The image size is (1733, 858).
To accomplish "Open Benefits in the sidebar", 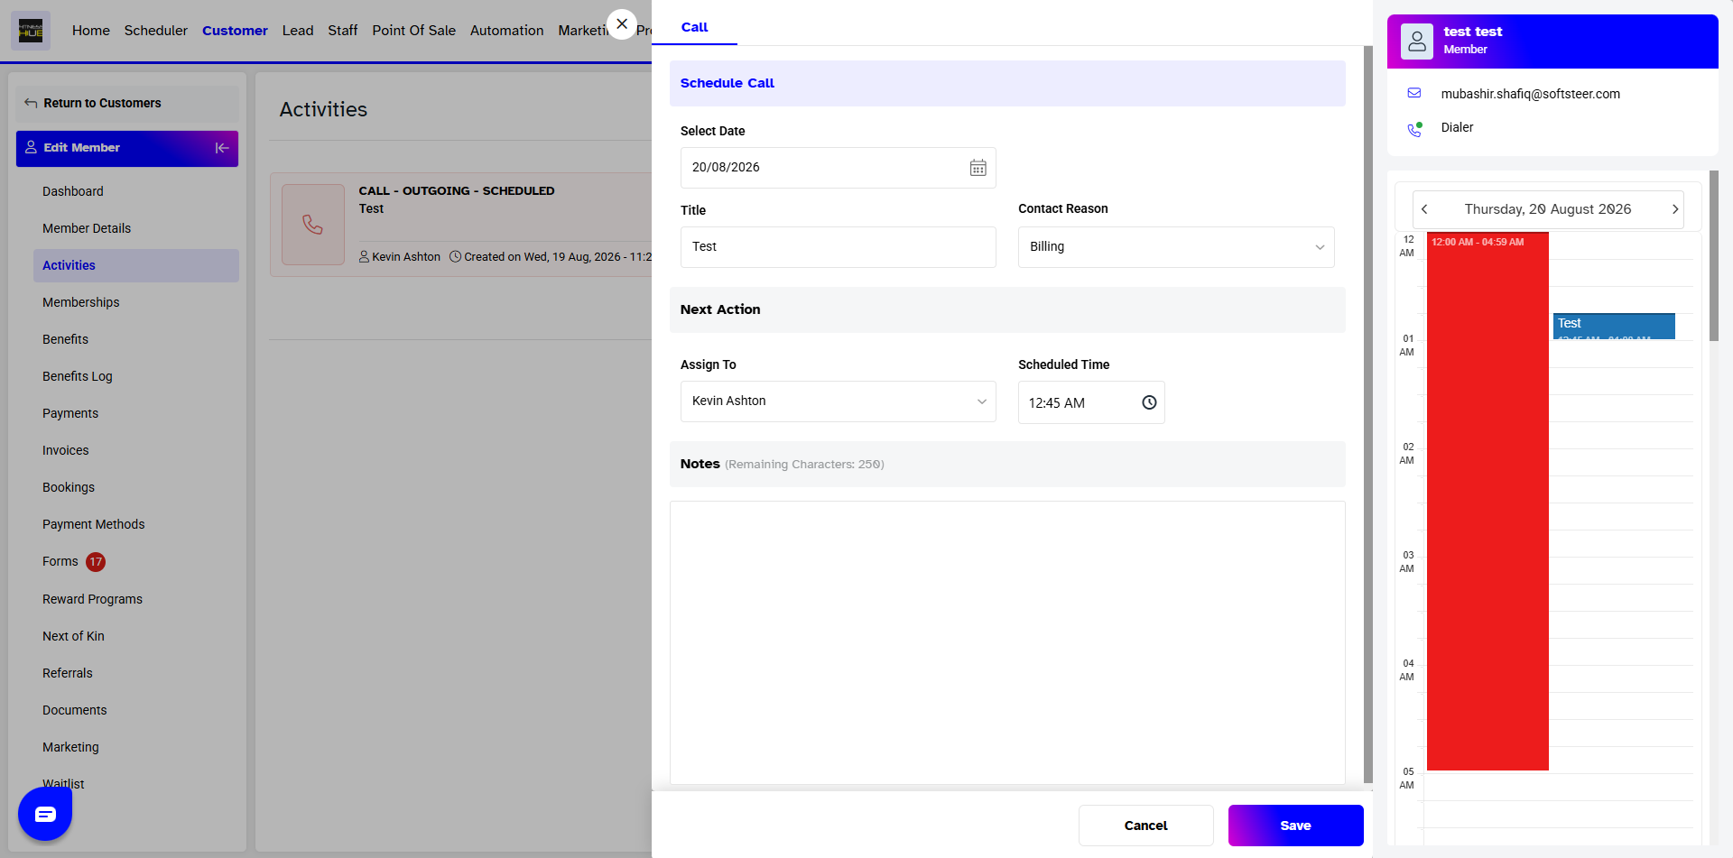I will click(x=65, y=339).
